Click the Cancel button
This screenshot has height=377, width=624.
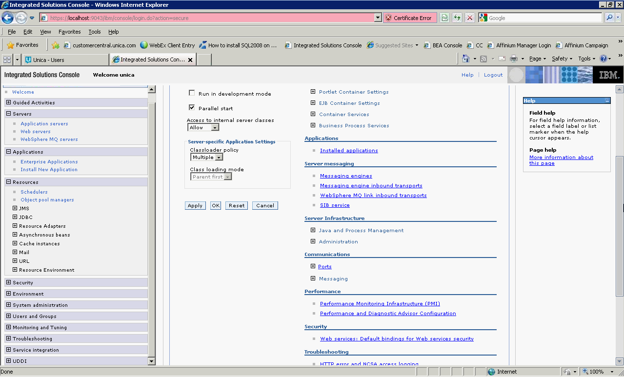(265, 205)
